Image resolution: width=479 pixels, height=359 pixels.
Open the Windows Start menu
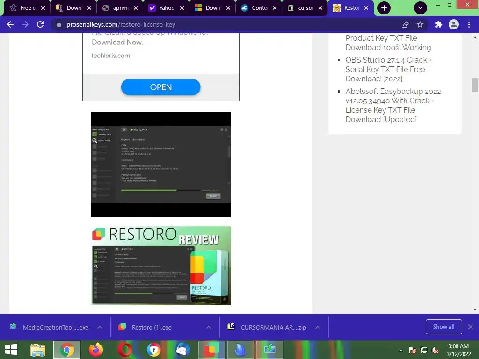click(x=11, y=350)
